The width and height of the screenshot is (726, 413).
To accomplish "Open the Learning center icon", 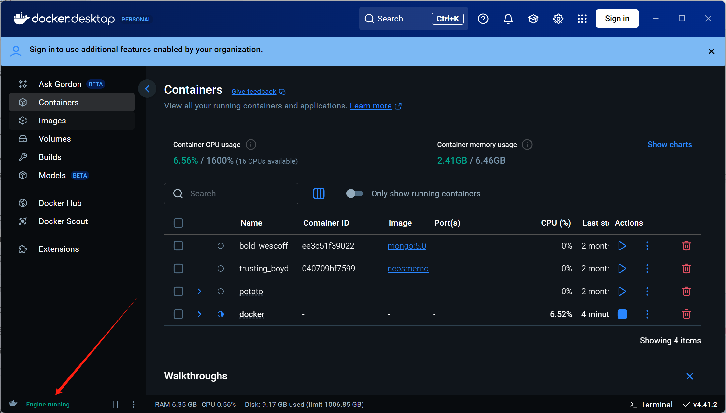I will (533, 19).
